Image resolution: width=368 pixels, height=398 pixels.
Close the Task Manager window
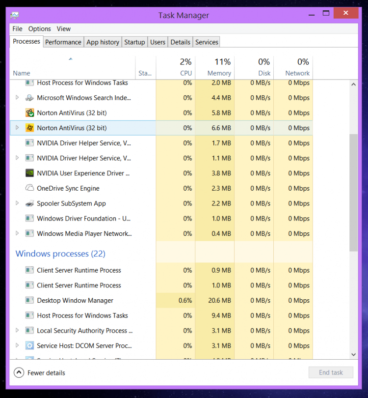(346, 13)
